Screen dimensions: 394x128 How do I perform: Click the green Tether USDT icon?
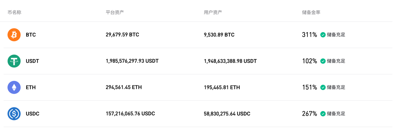pos(14,61)
